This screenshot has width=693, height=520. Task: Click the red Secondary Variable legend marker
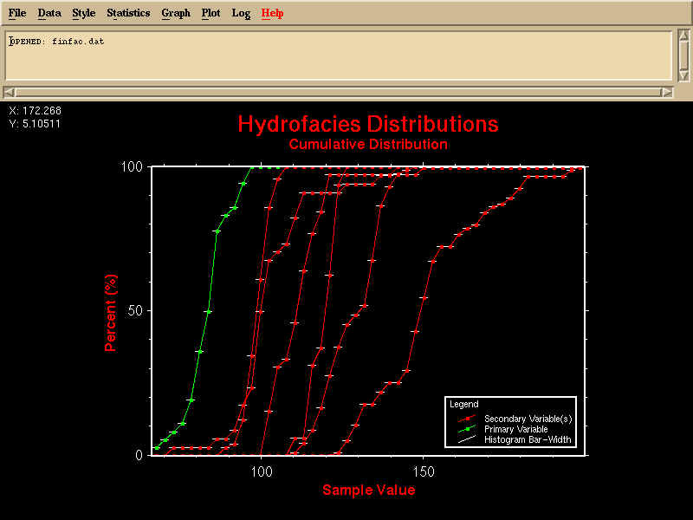click(467, 419)
